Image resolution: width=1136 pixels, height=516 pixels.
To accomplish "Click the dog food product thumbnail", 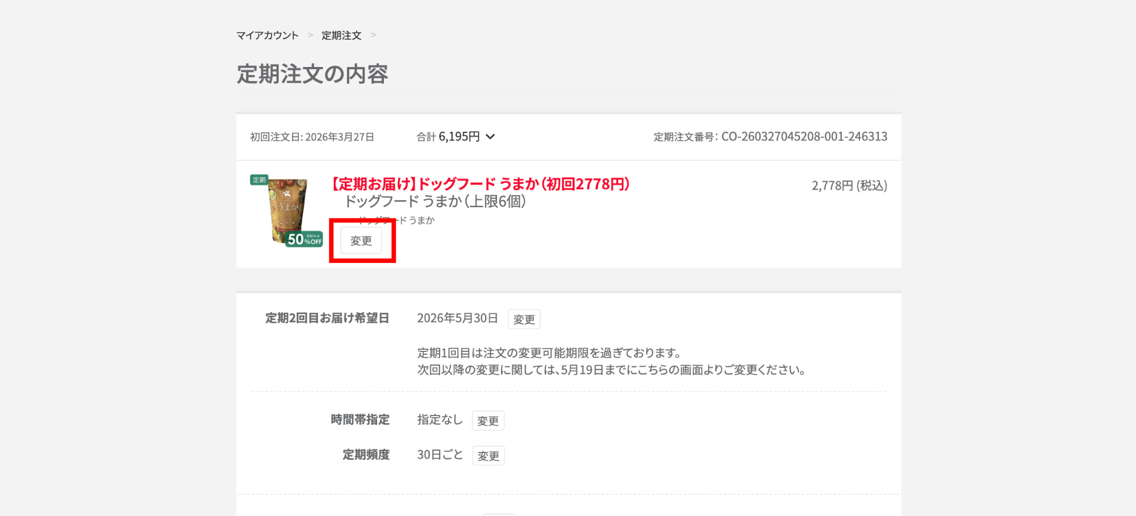I will 288,209.
